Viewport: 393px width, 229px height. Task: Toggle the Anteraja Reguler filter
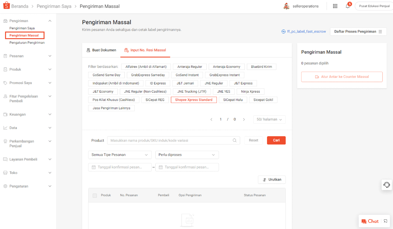190,67
